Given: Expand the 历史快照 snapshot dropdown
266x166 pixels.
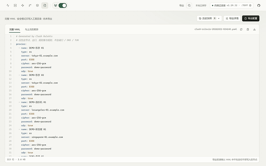Looking at the screenshot, I should pyautogui.click(x=209, y=18).
